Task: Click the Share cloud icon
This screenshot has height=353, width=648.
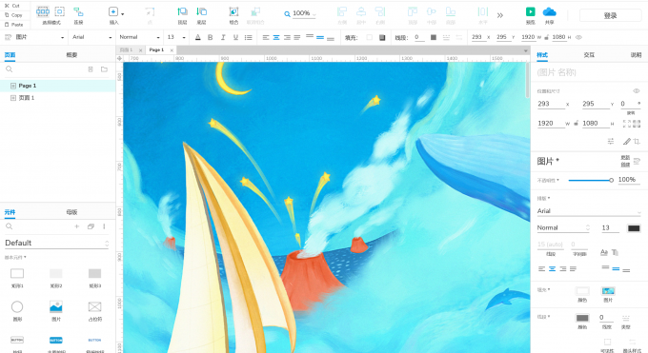Action: pyautogui.click(x=549, y=11)
